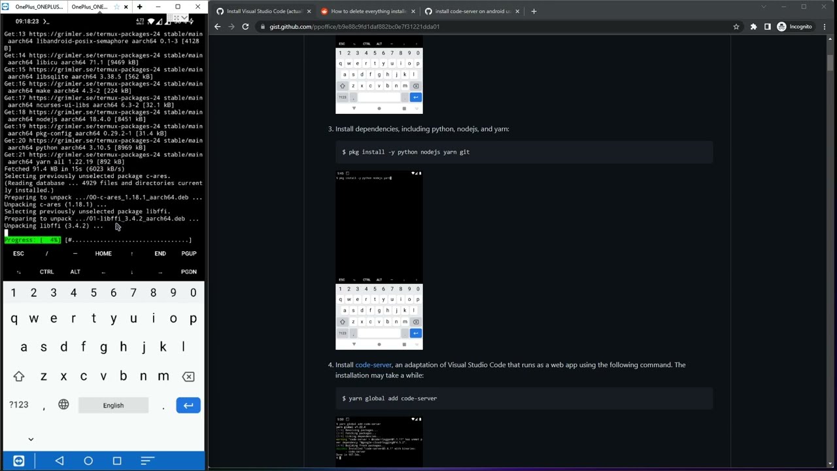Tap the period key on phone keyboard
The image size is (837, 471).
tap(163, 406)
